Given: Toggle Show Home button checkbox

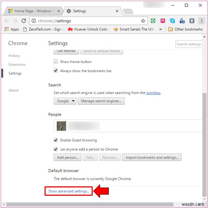Looking at the screenshot, I should coord(56,62).
